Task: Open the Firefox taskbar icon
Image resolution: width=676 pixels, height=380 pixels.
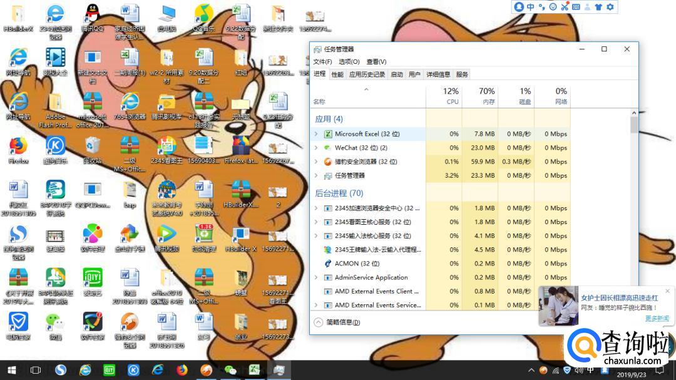Action: tap(182, 370)
